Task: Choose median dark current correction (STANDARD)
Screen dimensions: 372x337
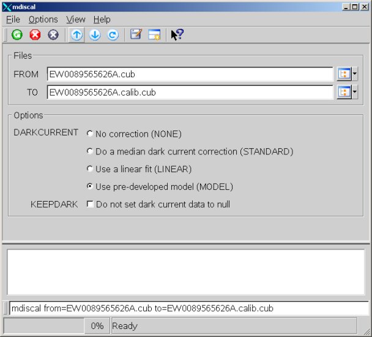Action: click(90, 151)
